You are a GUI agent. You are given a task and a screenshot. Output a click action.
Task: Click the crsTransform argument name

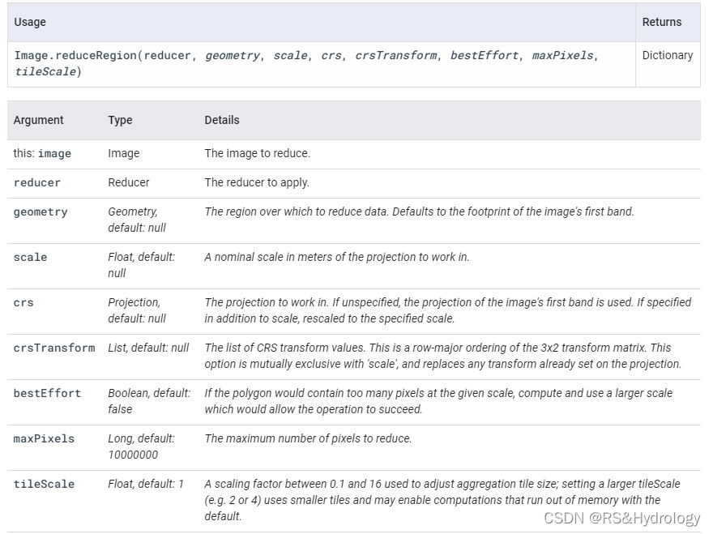[53, 348]
